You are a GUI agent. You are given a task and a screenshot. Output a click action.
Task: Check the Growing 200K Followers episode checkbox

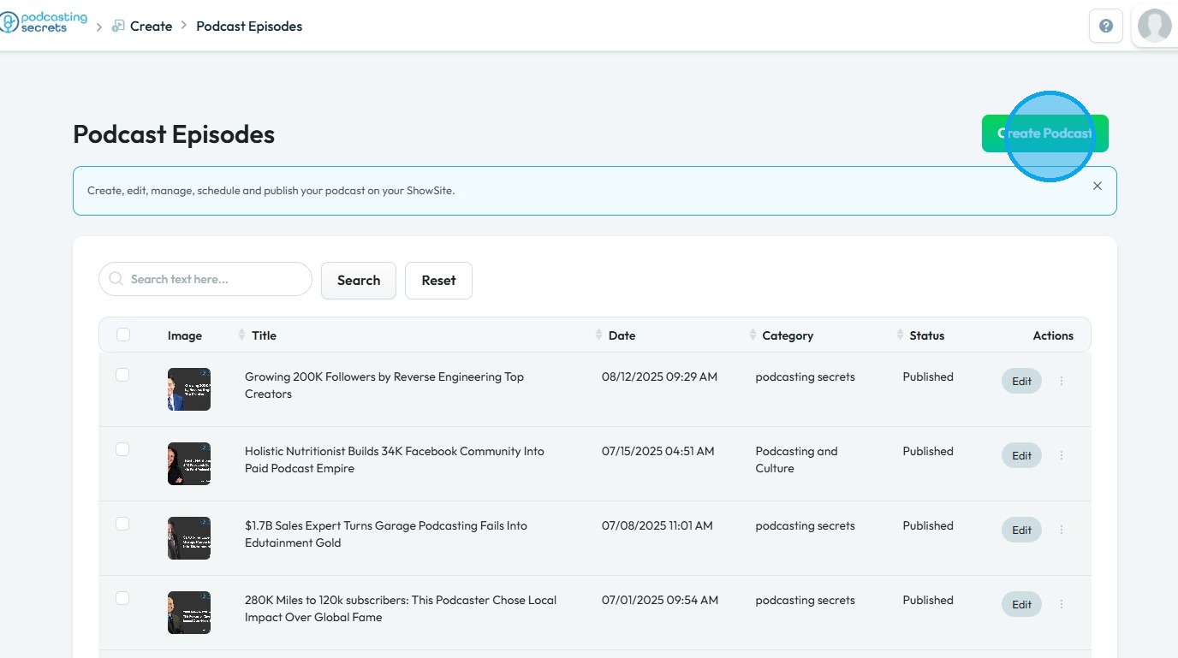tap(122, 375)
